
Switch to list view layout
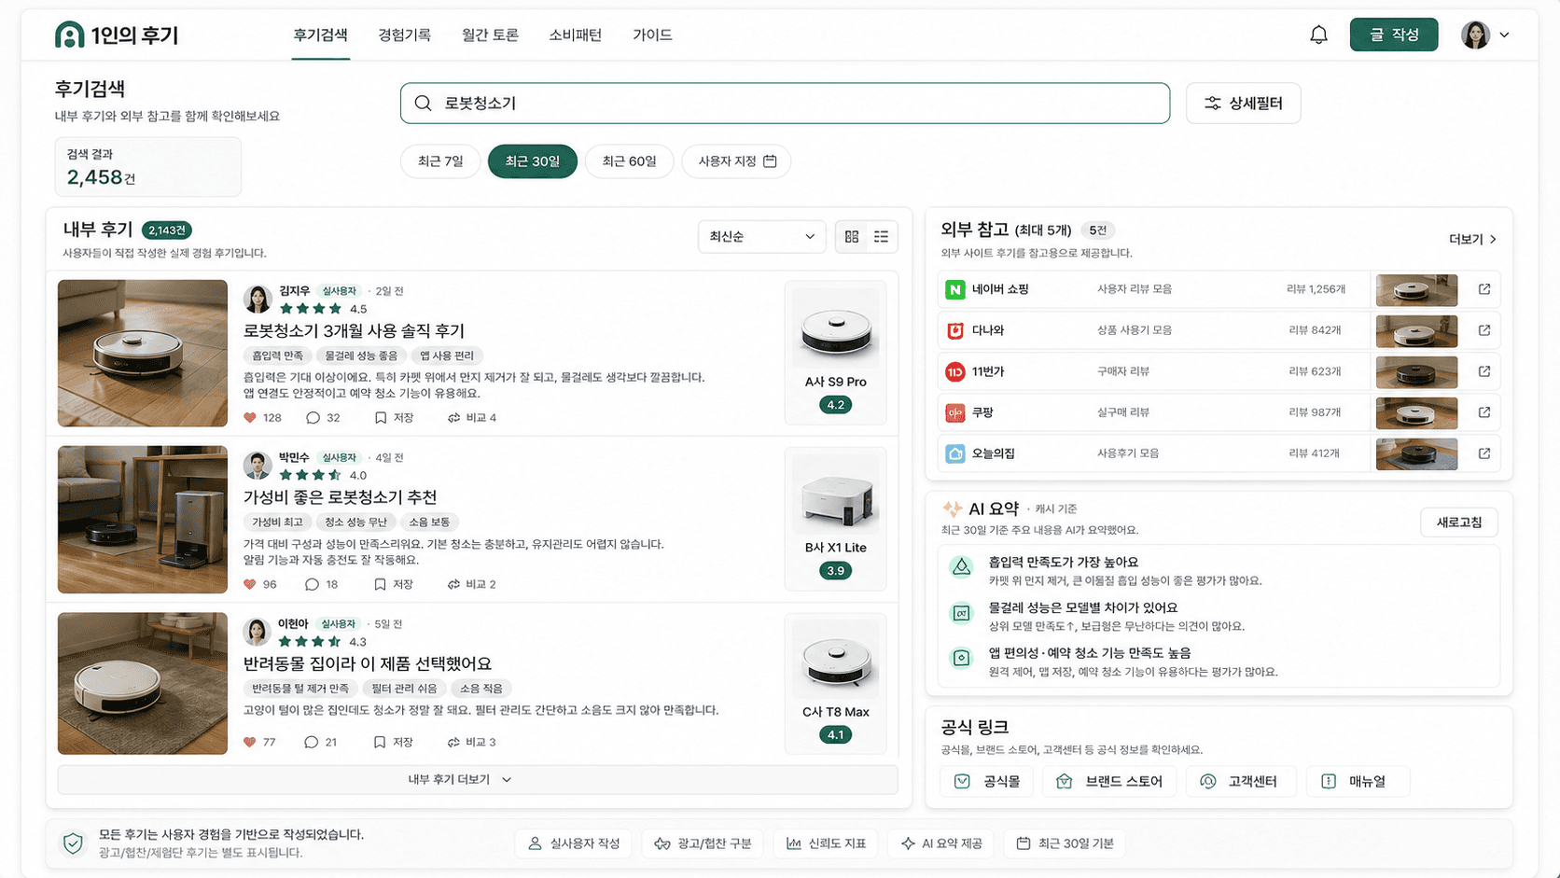click(x=881, y=237)
